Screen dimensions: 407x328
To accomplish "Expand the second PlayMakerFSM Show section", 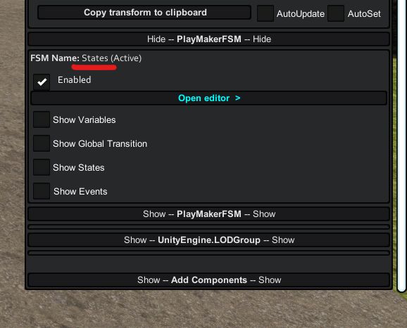I will pos(208,214).
